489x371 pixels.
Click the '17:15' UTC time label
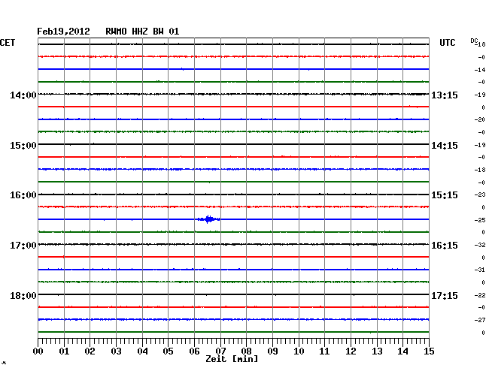(445, 296)
